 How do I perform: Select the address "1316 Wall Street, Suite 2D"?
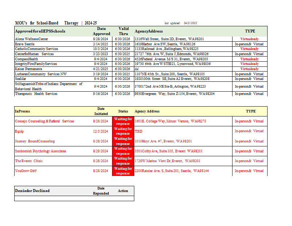[169, 39]
